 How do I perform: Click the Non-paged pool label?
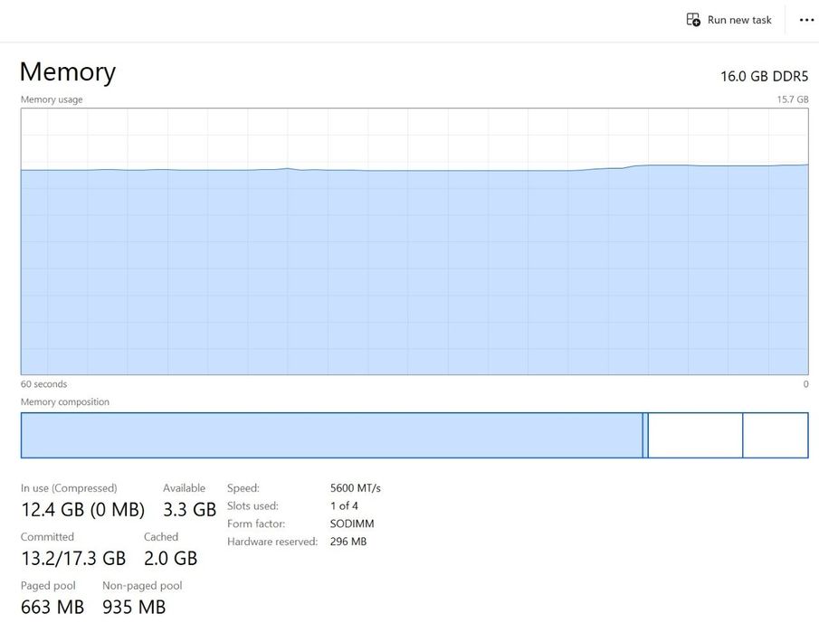(142, 586)
